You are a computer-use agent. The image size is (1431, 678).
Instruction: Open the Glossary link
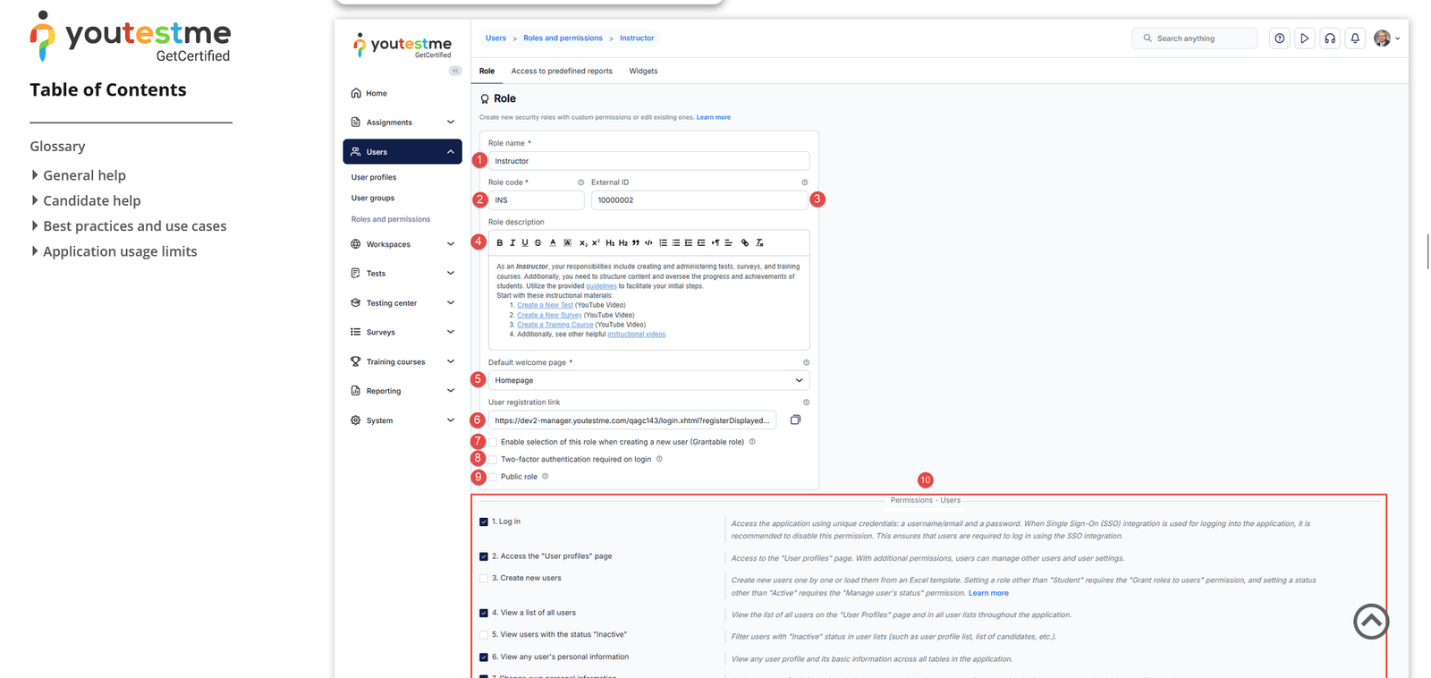[57, 147]
